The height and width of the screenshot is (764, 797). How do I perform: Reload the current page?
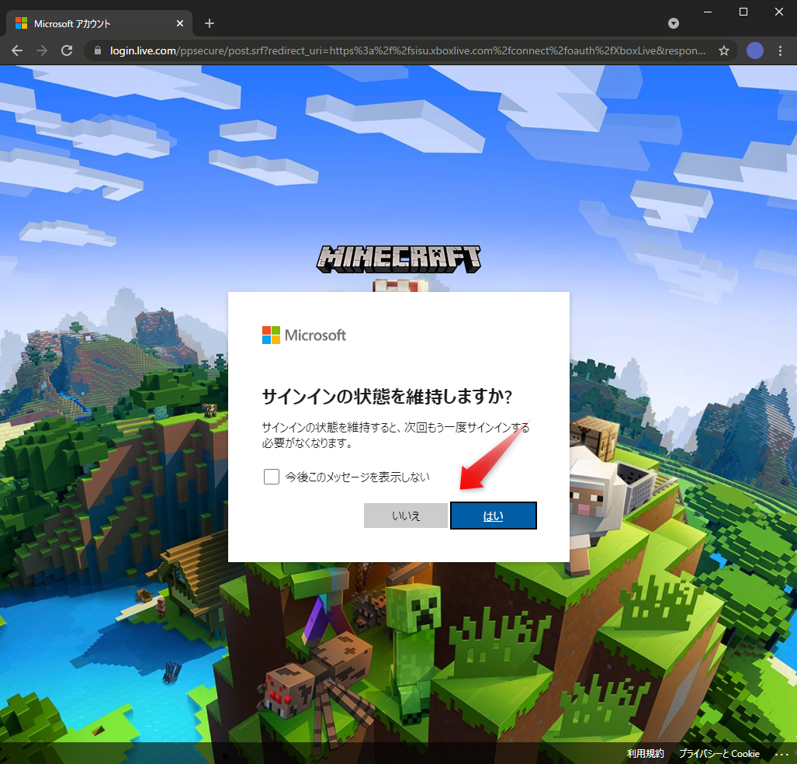click(67, 50)
